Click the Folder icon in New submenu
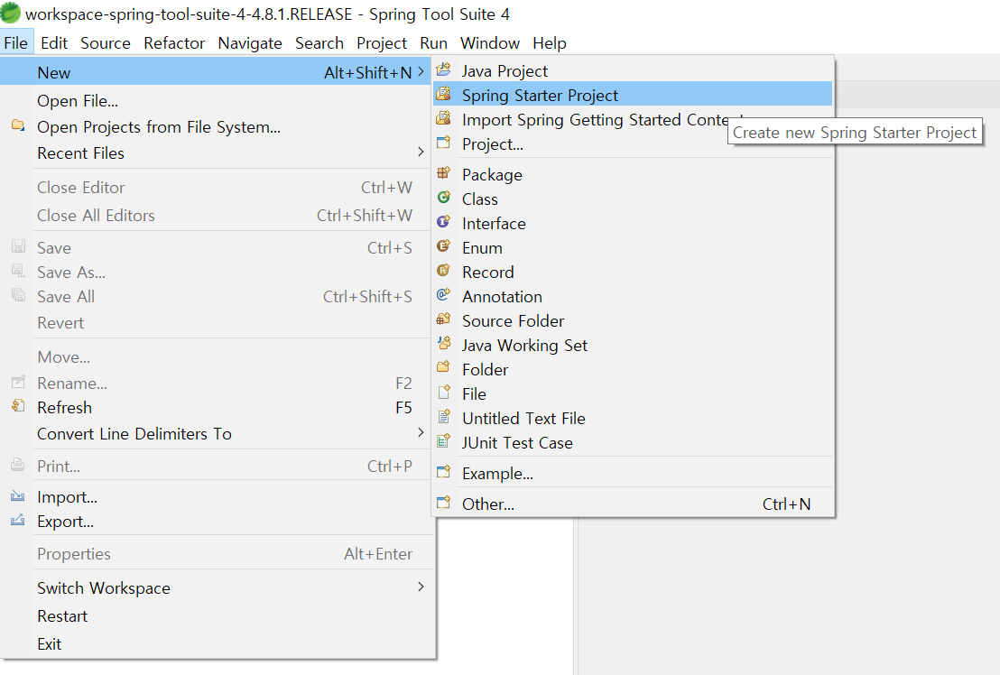Screen dimensions: 1000x675 (444, 368)
